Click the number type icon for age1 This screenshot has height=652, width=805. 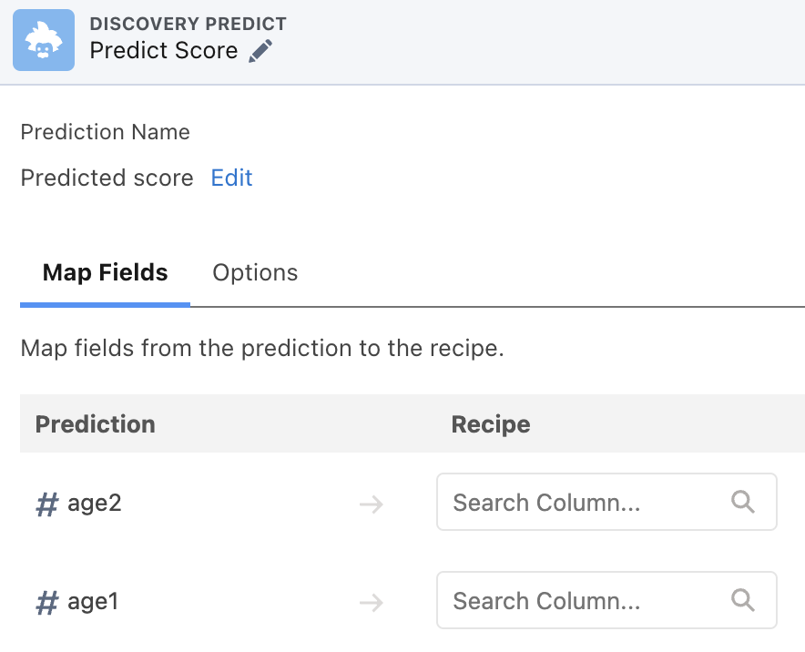point(46,602)
